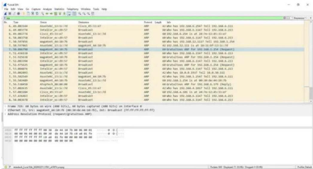Sort packets by the No. column
The width and height of the screenshot is (313, 169).
click(5, 22)
